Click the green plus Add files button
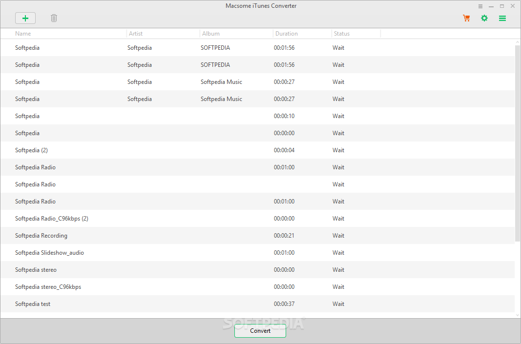The image size is (521, 344). [25, 18]
